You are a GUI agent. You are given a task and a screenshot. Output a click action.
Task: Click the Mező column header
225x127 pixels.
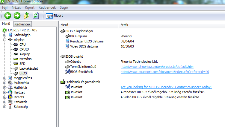pyautogui.click(x=89, y=25)
